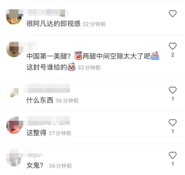The width and height of the screenshot is (185, 175).
Task: Select comment text '很阿凡达的即视感'
Action: tap(53, 24)
